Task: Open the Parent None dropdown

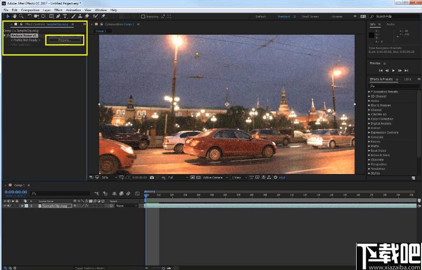Action: pyautogui.click(x=126, y=206)
